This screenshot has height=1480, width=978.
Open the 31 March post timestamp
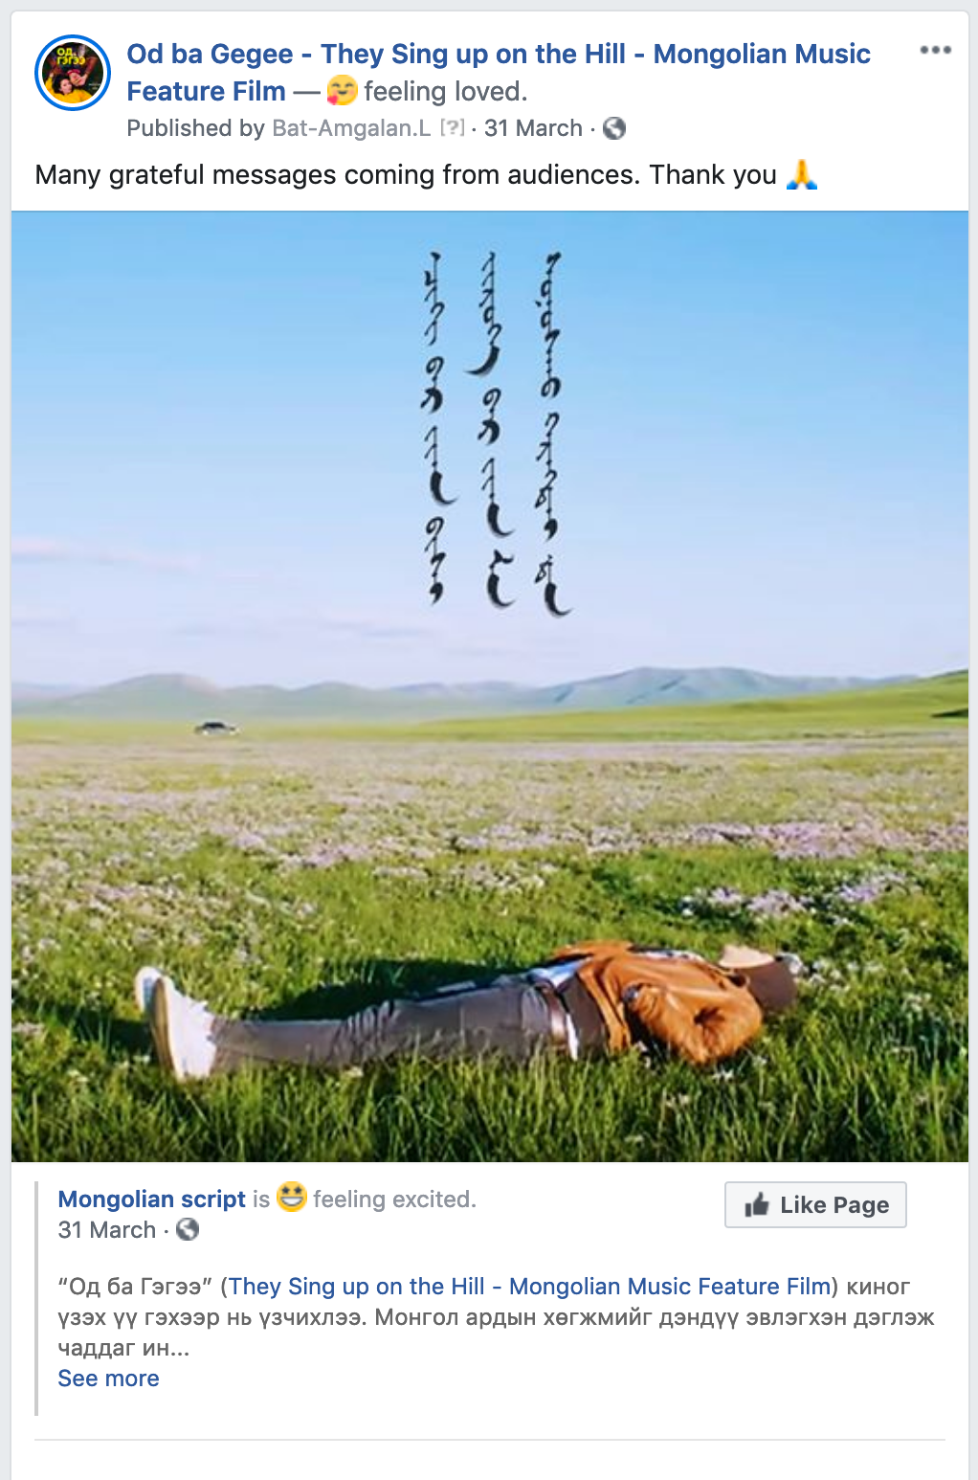click(x=533, y=128)
